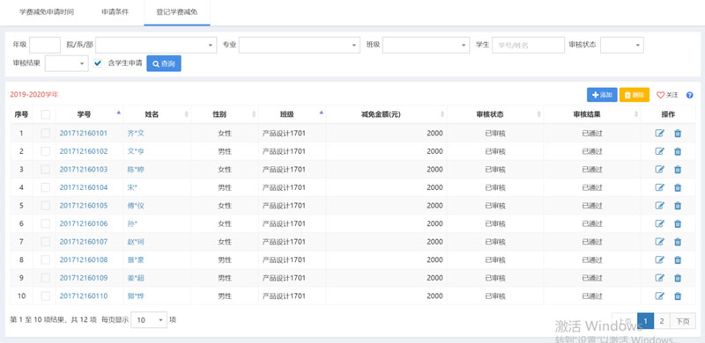Open the per-page count dropdown showing 10
The height and width of the screenshot is (343, 705).
[149, 320]
